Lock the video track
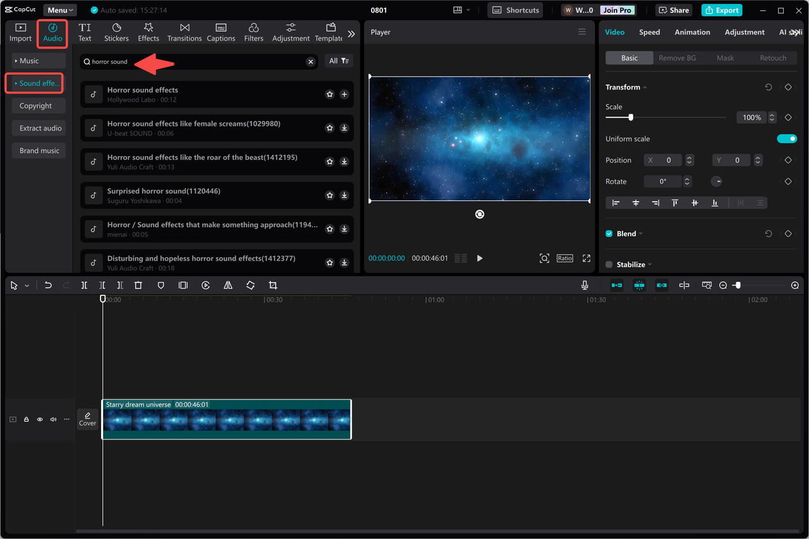The height and width of the screenshot is (539, 809). tap(26, 419)
